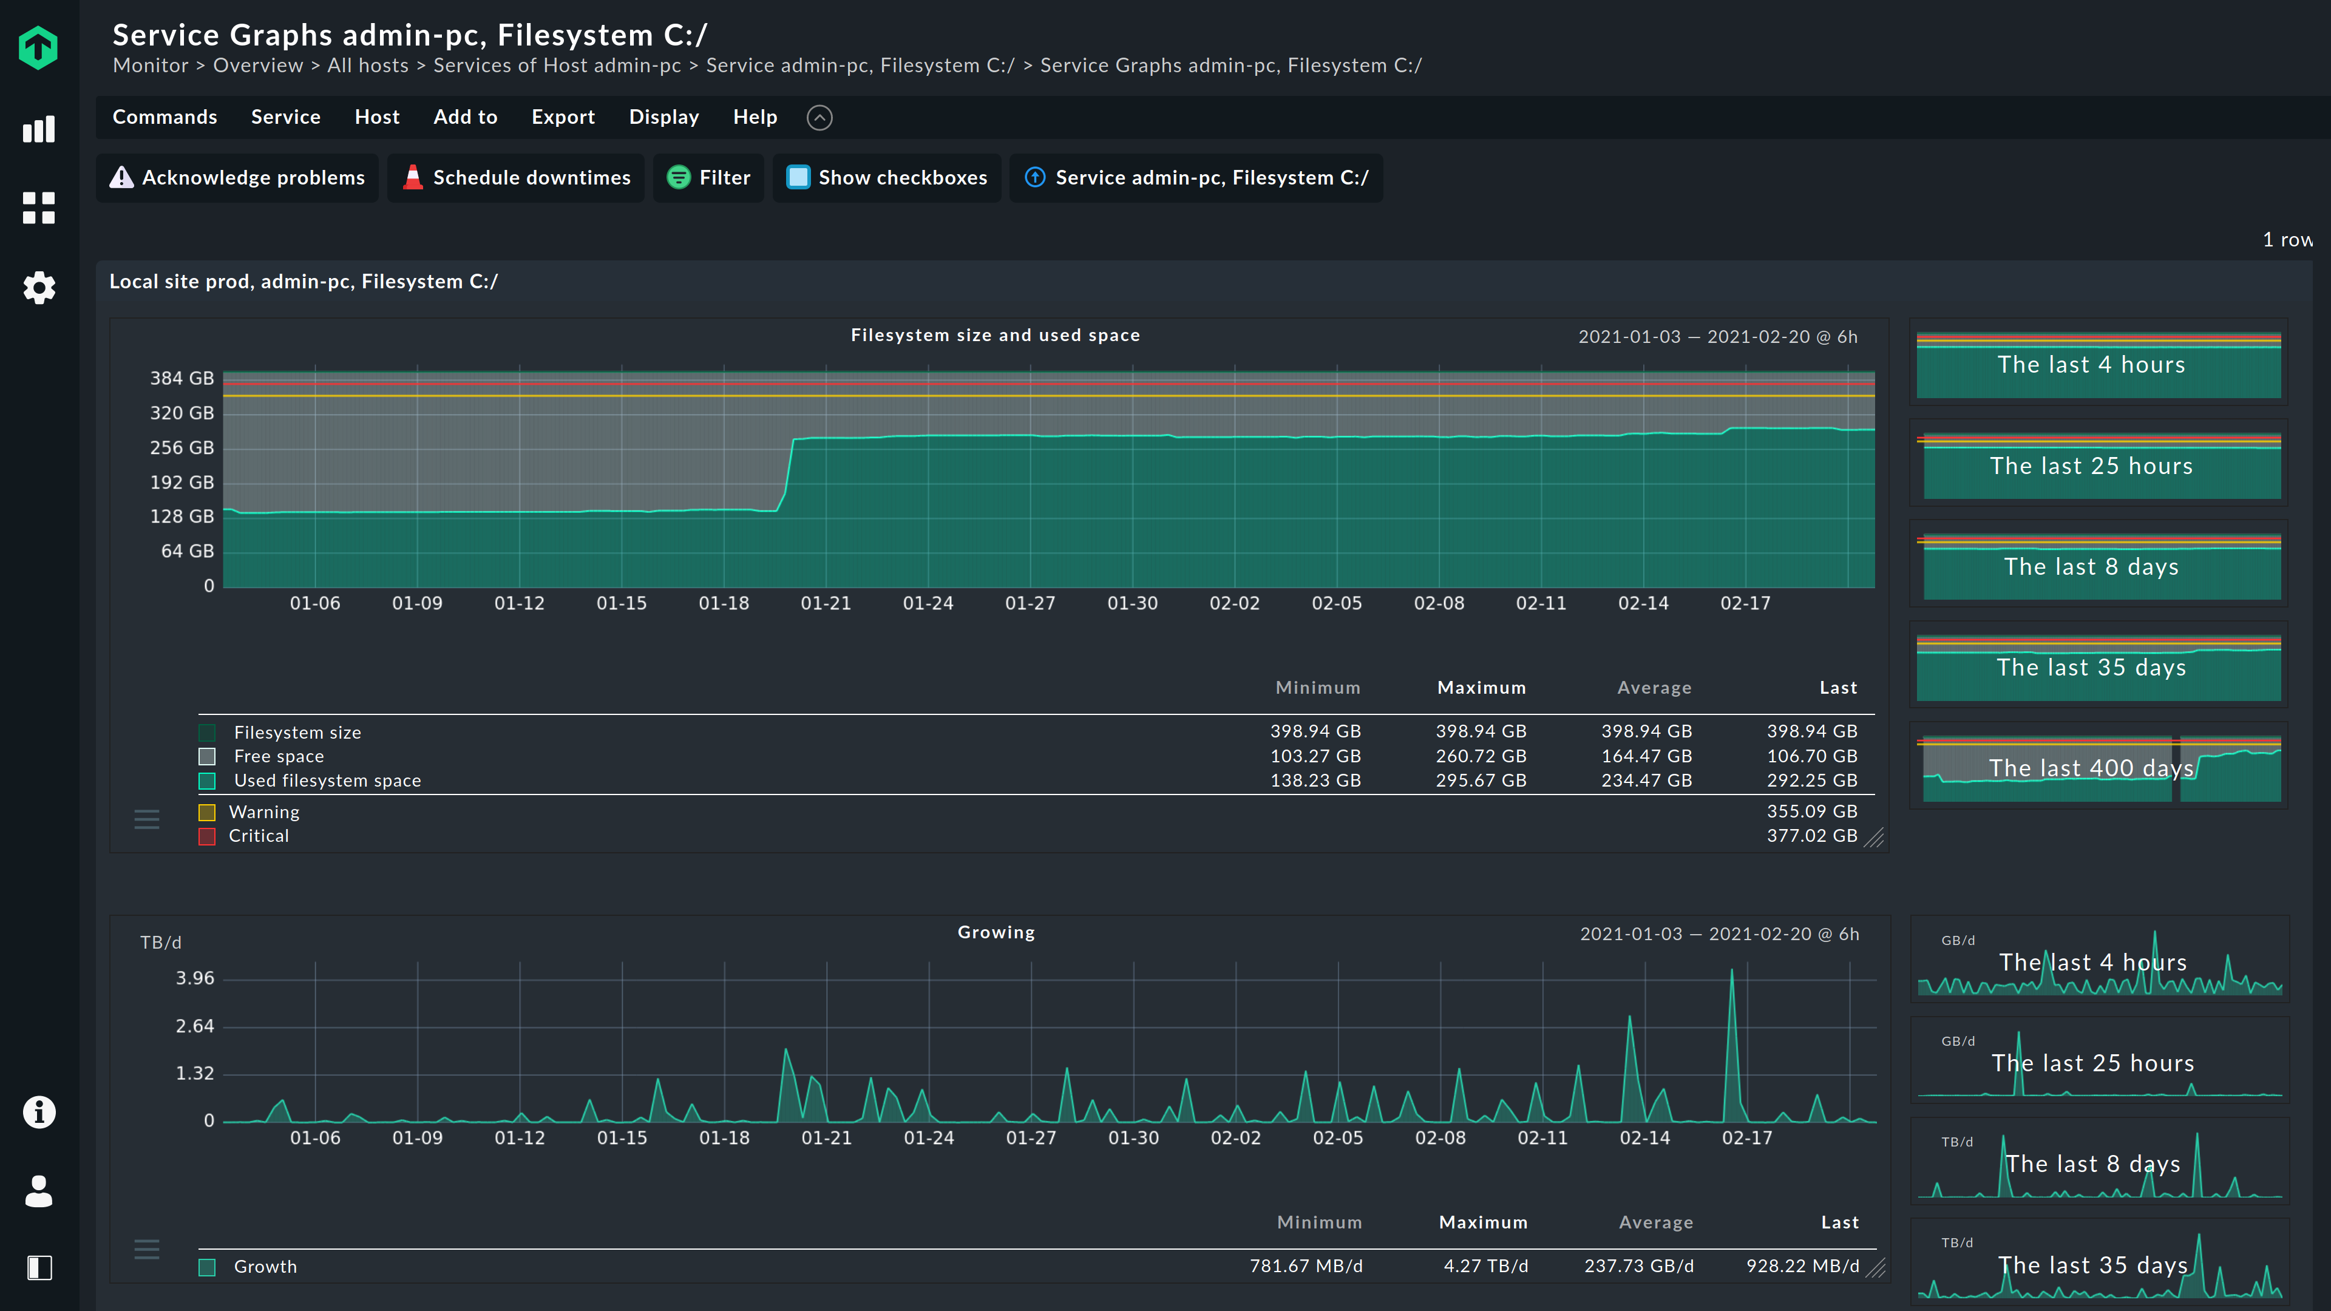Open Growing graph hamburger options handle
The width and height of the screenshot is (2331, 1311).
click(146, 1250)
